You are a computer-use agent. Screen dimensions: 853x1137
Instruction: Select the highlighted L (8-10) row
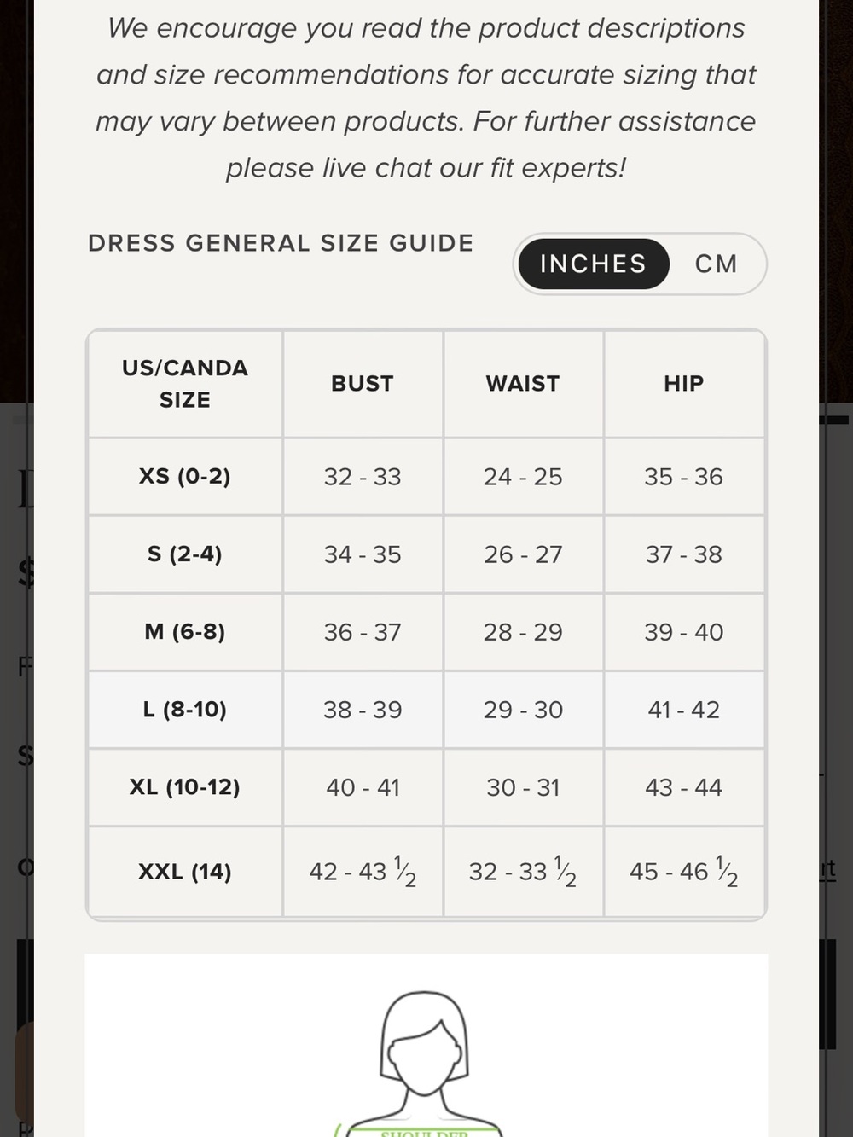pyautogui.click(x=426, y=710)
